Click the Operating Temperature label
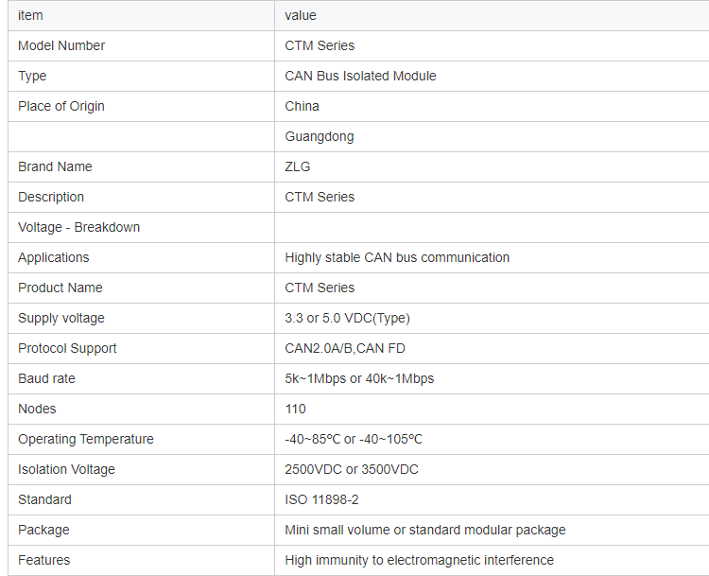 click(85, 439)
